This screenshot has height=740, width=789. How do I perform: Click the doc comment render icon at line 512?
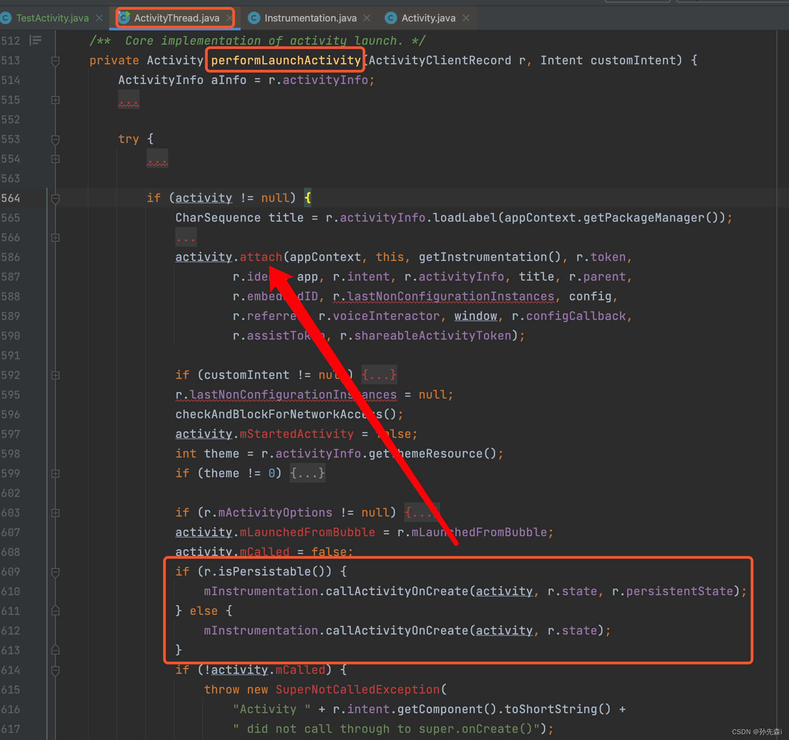click(x=35, y=41)
